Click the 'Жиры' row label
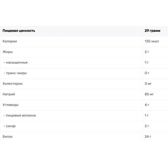This screenshot has height=168, width=168. pyautogui.click(x=7, y=52)
